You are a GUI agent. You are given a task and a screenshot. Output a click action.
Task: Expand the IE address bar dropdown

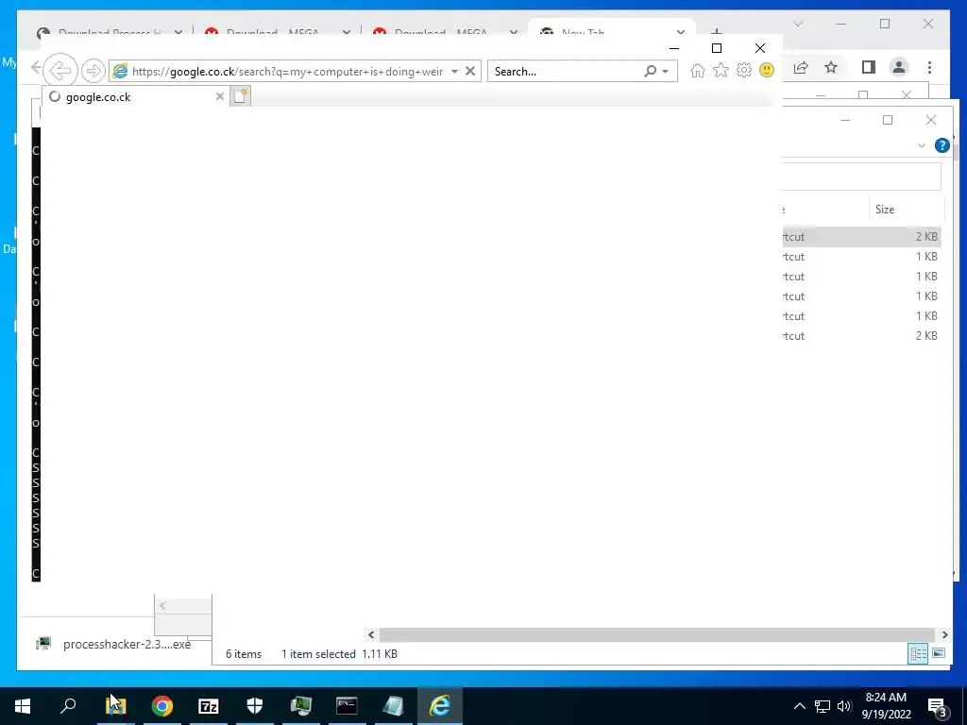[x=454, y=71]
